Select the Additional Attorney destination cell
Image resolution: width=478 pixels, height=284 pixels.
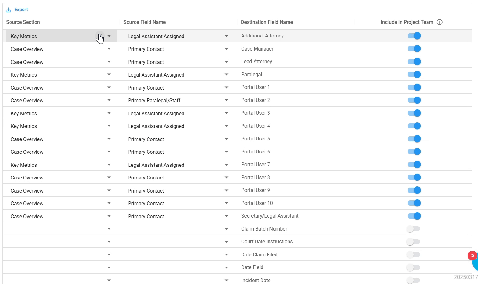pyautogui.click(x=262, y=36)
